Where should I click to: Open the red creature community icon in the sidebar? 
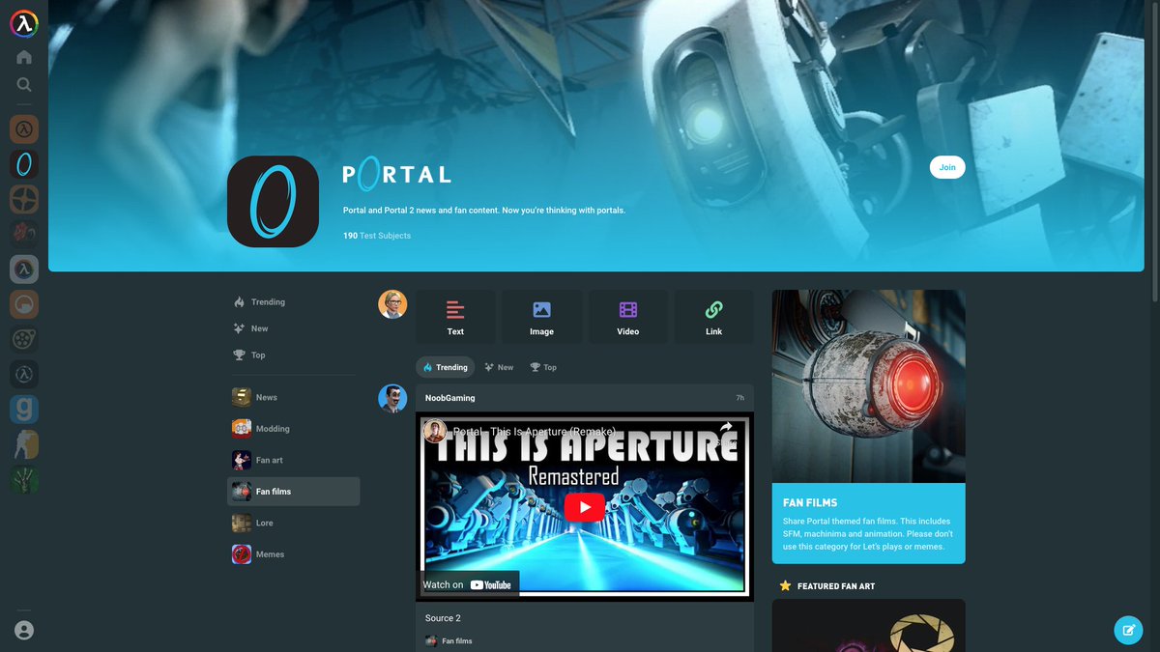tap(24, 234)
